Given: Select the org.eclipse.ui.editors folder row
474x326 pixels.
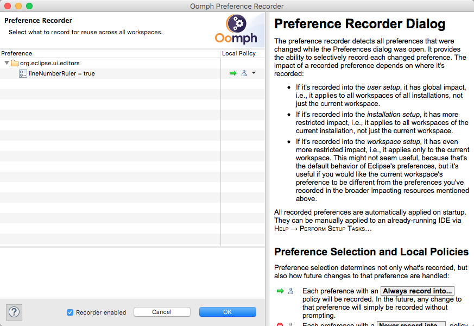Looking at the screenshot, I should coord(132,63).
